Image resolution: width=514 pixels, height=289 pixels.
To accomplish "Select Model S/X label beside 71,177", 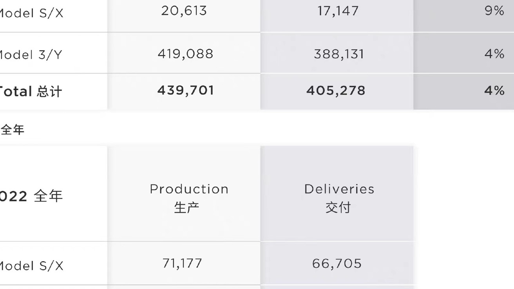I will (x=31, y=266).
